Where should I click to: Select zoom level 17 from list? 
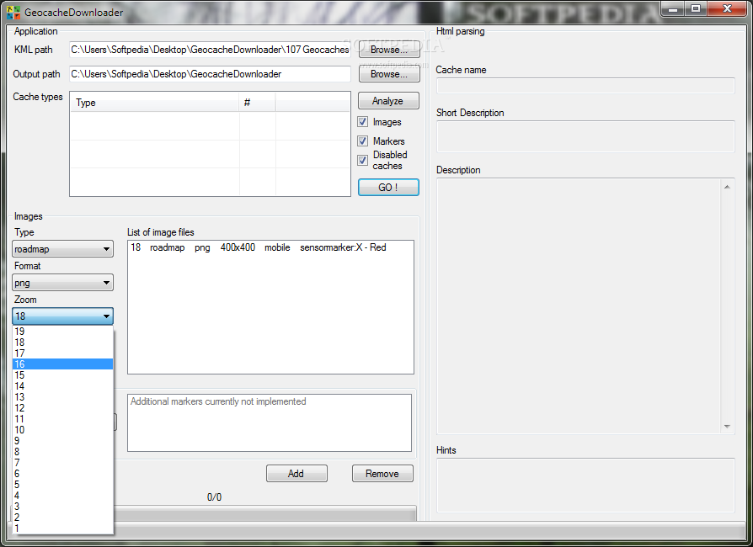[63, 353]
